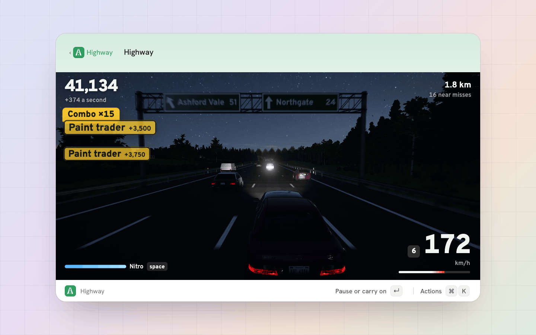Click the km/h unit label
This screenshot has height=335, width=536.
[x=462, y=263]
